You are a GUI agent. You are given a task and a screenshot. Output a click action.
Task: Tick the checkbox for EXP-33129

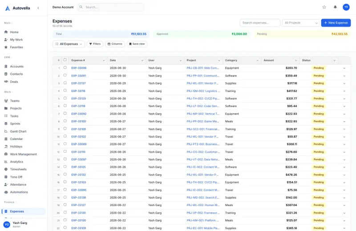coord(65,98)
